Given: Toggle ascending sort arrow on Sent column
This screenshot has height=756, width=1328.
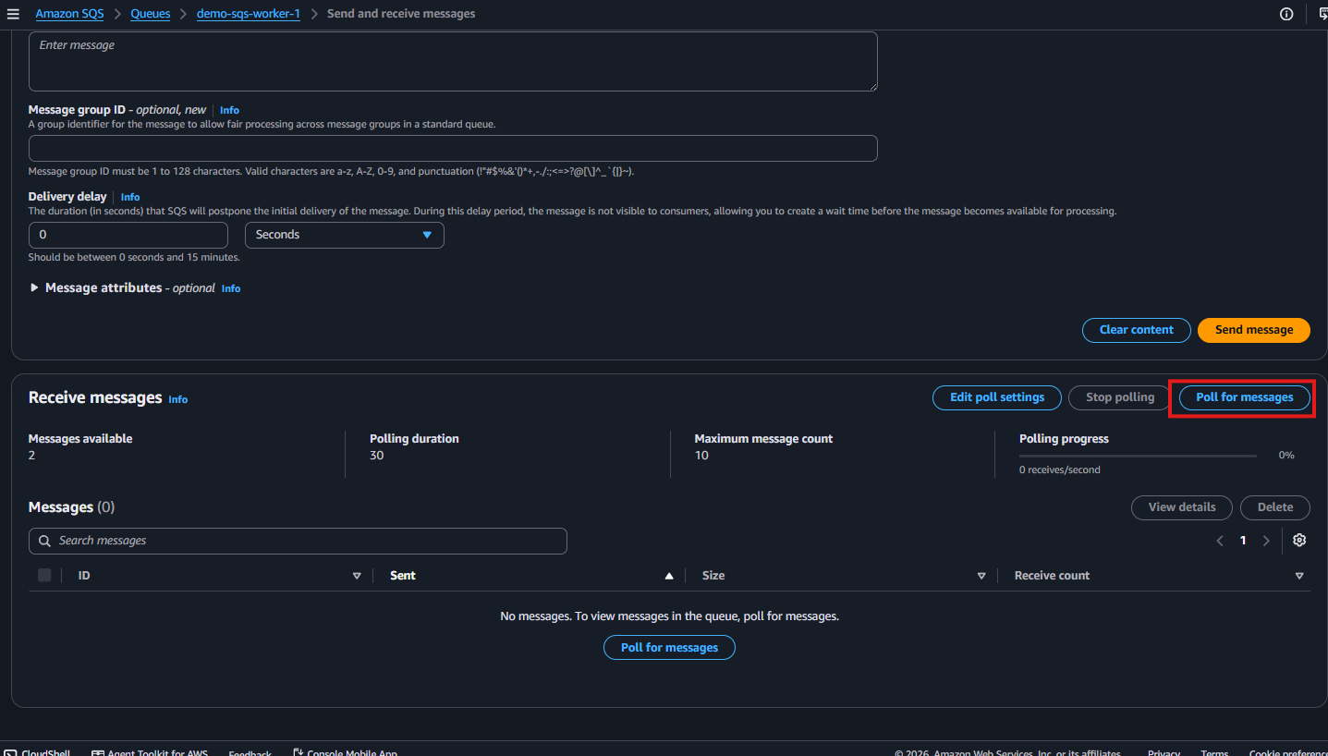Looking at the screenshot, I should 669,576.
